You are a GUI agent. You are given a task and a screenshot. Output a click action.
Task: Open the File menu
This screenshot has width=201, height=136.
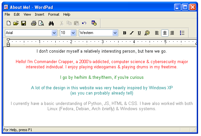pyautogui.click(x=7, y=14)
